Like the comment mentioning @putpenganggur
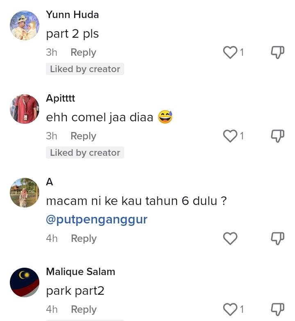Image resolution: width=295 pixels, height=321 pixels. pos(230,238)
